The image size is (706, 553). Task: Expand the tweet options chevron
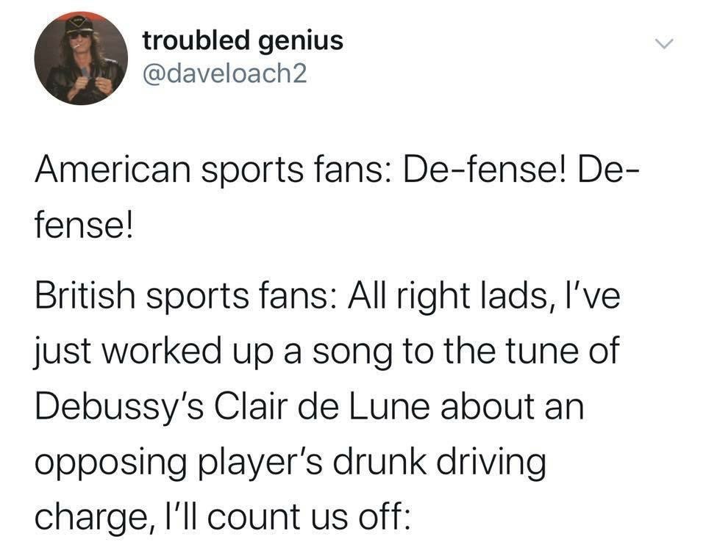click(x=664, y=46)
